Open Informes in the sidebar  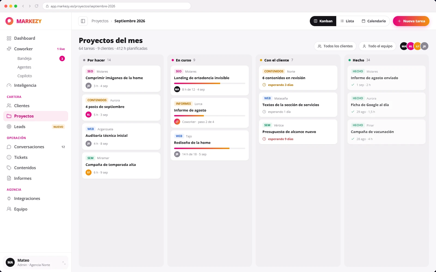point(36,178)
